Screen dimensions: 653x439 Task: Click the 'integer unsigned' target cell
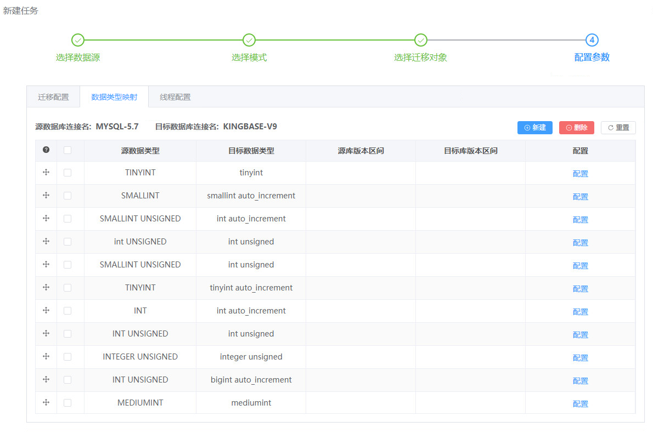pos(251,357)
